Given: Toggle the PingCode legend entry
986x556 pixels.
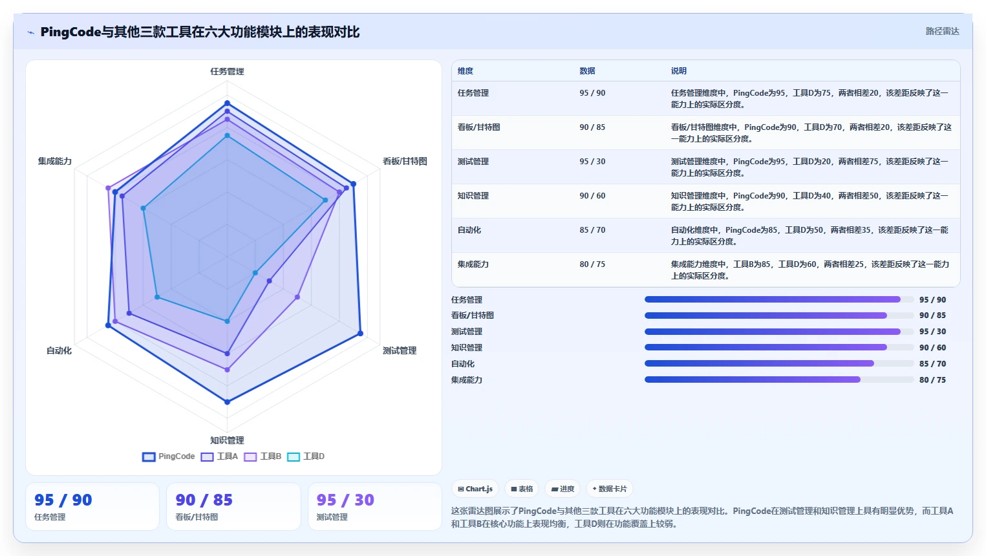Looking at the screenshot, I should point(169,456).
